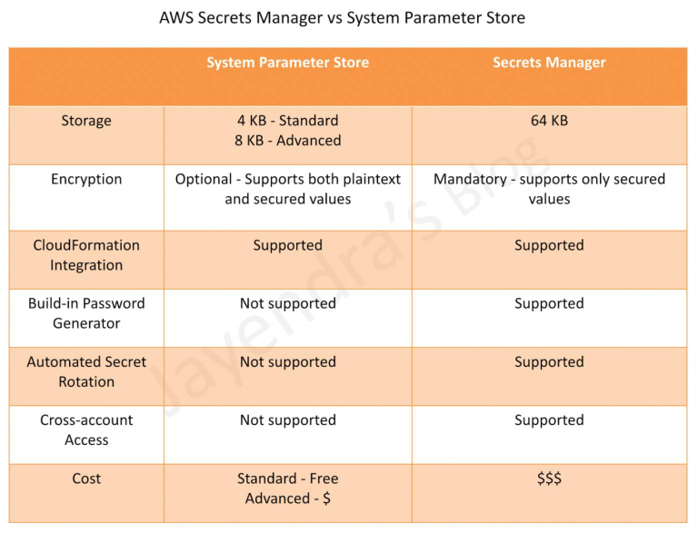Image resolution: width=698 pixels, height=533 pixels.
Task: Select the Cost row label
Action: pyautogui.click(x=86, y=479)
